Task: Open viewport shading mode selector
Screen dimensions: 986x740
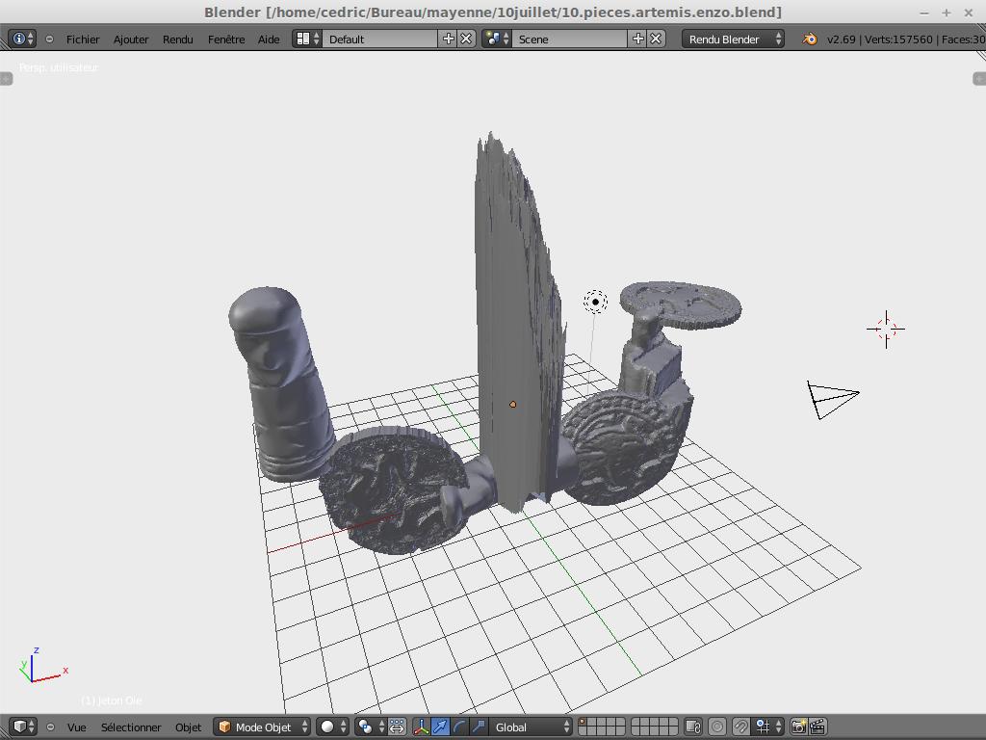Action: (x=333, y=727)
